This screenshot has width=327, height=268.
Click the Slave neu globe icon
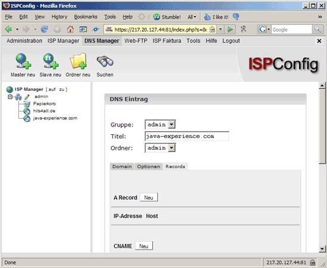click(x=51, y=61)
